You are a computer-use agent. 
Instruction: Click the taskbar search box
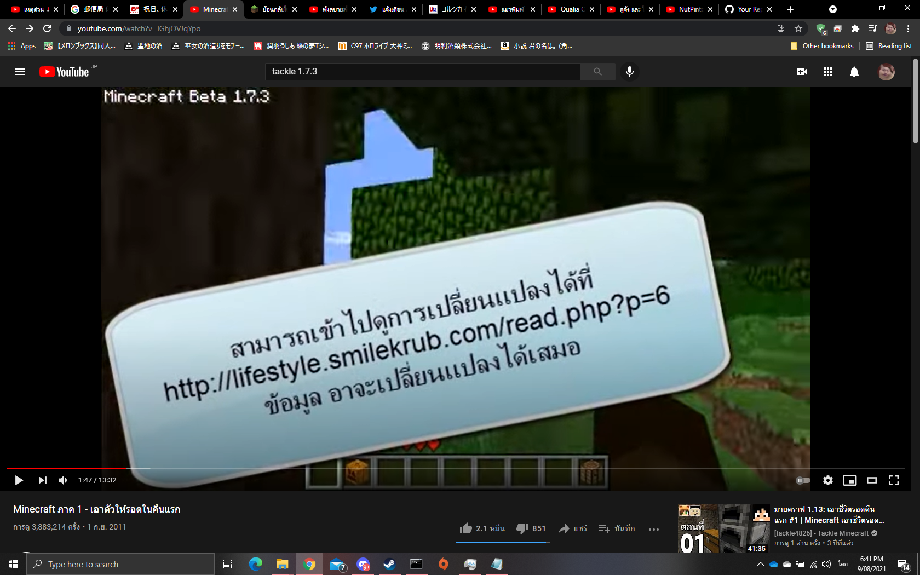[x=120, y=564]
